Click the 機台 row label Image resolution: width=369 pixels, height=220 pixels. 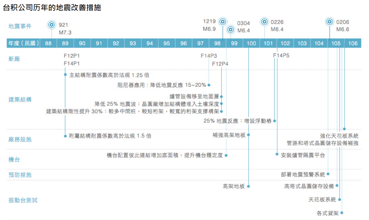(x=14, y=159)
